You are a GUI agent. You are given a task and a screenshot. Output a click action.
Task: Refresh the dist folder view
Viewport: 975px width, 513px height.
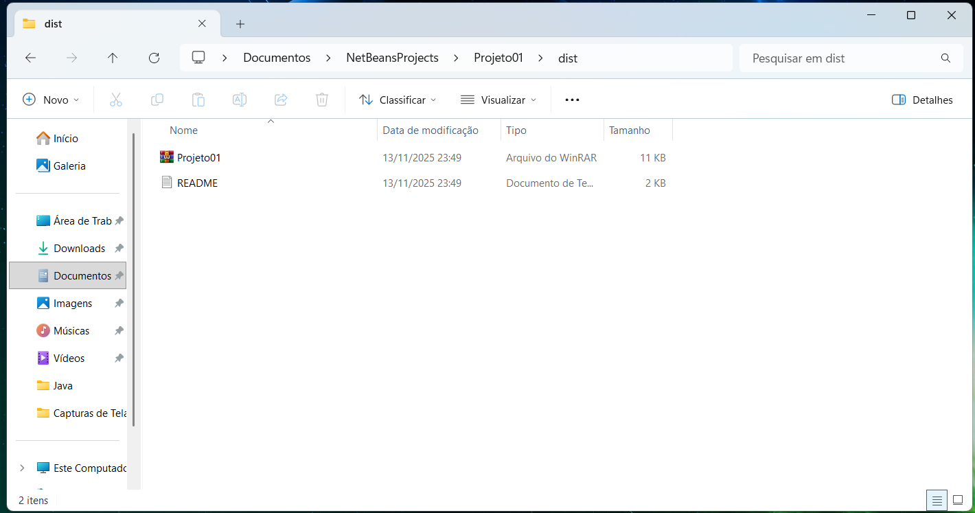[154, 58]
